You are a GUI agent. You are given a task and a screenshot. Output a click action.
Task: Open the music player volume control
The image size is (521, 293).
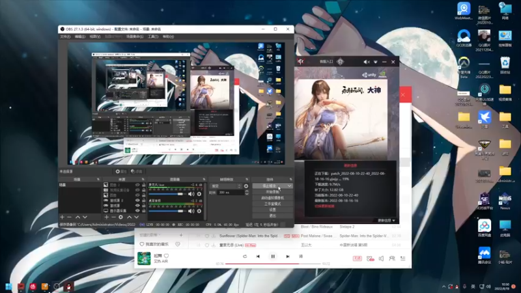pos(381,258)
